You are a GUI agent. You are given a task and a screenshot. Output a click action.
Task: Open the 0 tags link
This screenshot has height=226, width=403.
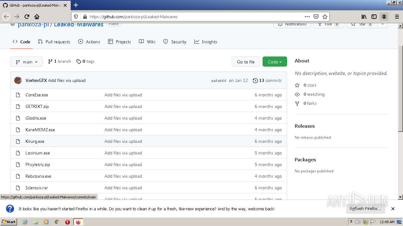coord(85,62)
